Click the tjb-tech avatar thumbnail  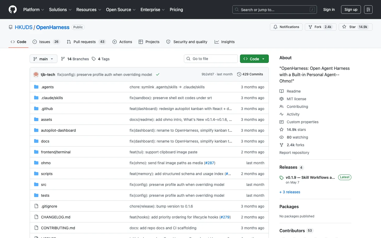(x=36, y=75)
